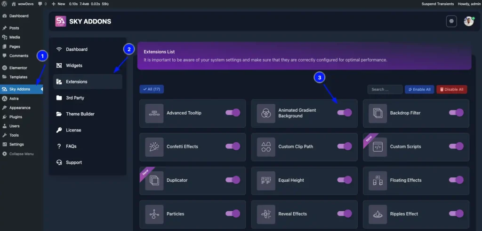
Task: Click the user avatar in header
Action: pyautogui.click(x=468, y=21)
